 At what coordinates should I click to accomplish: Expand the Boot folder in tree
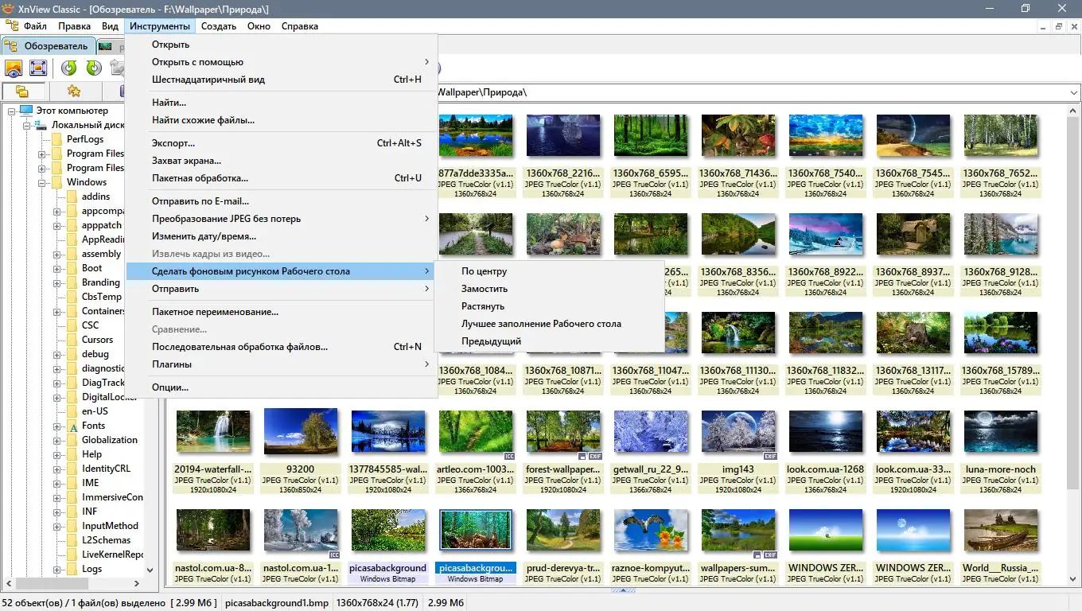57,269
